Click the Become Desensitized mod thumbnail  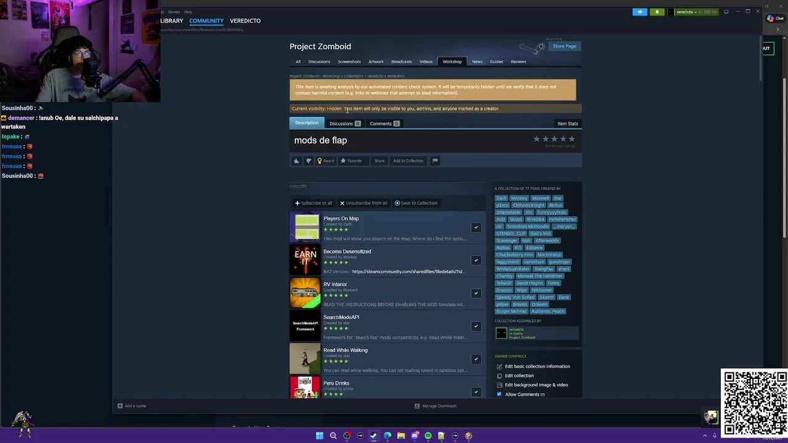coord(305,260)
